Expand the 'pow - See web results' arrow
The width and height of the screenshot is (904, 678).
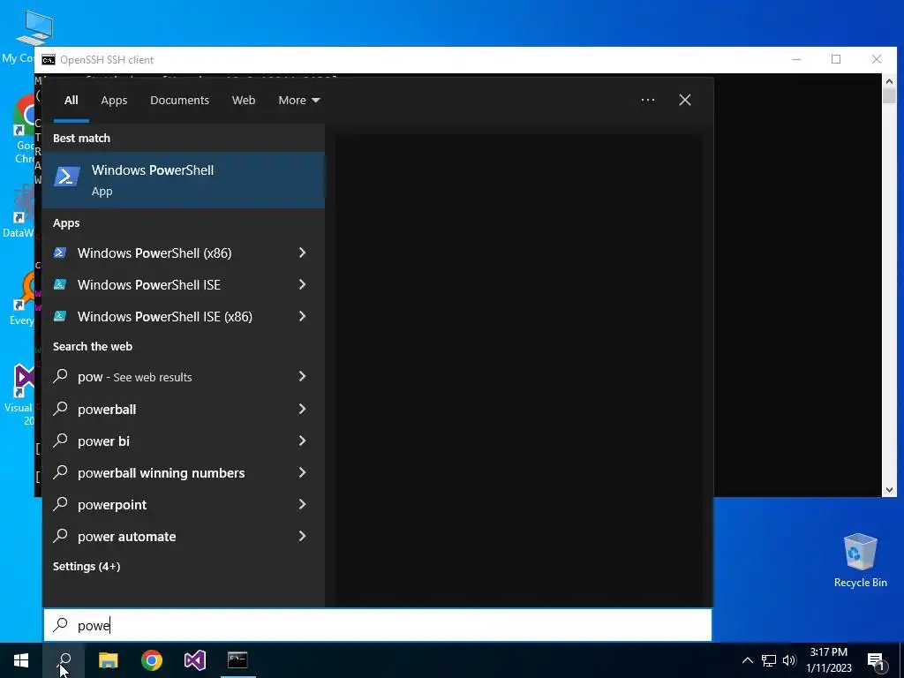coord(302,376)
